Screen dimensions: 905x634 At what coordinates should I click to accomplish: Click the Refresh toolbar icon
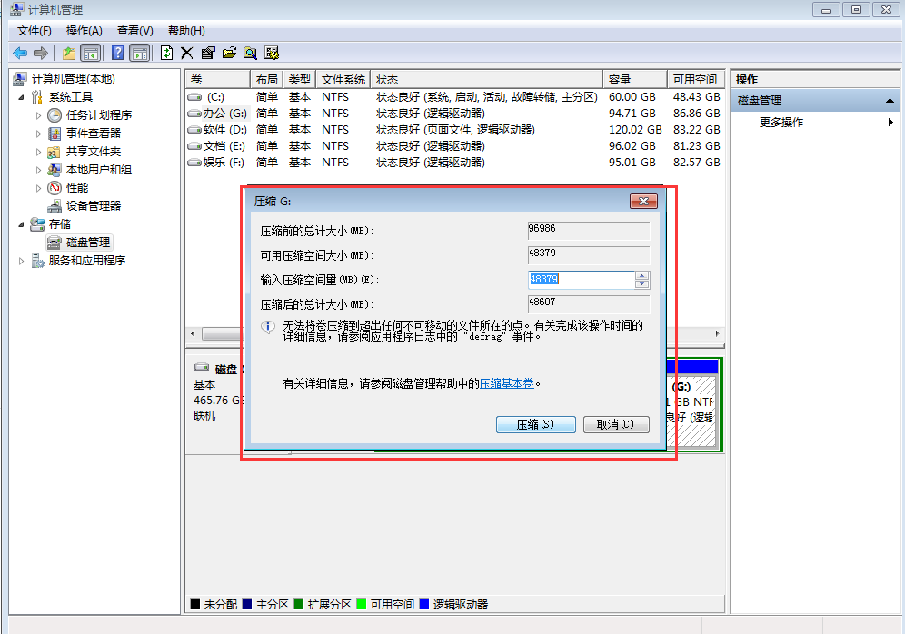166,53
